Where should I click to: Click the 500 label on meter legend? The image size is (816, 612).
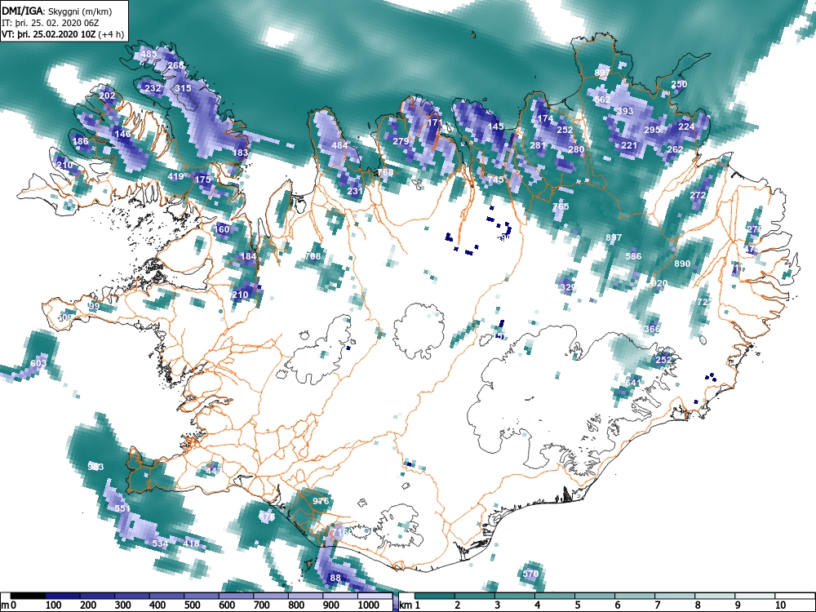click(192, 605)
